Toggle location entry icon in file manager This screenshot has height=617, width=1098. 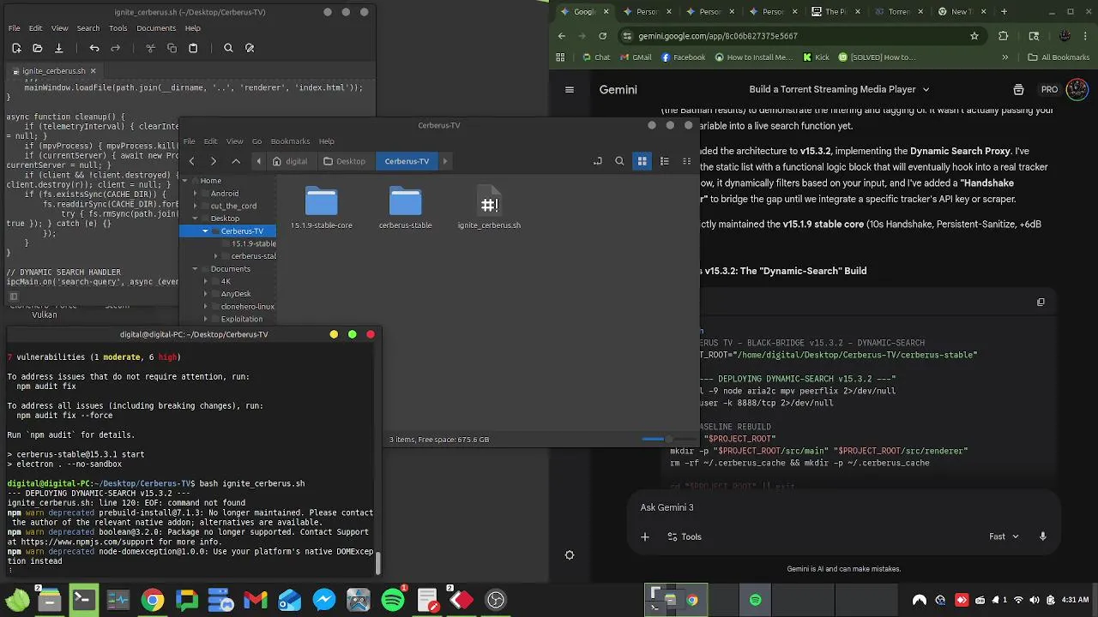click(x=598, y=161)
